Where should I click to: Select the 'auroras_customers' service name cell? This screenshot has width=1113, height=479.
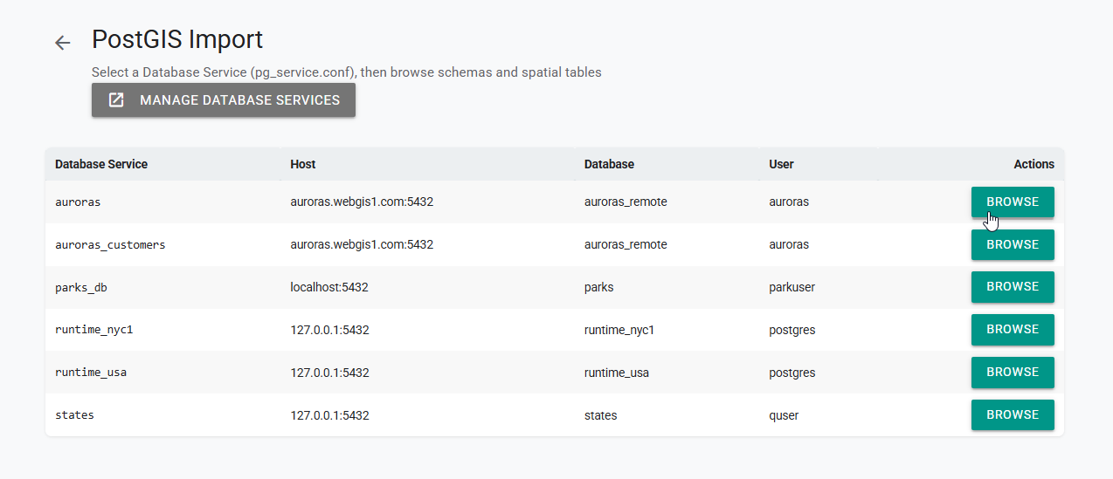click(110, 244)
